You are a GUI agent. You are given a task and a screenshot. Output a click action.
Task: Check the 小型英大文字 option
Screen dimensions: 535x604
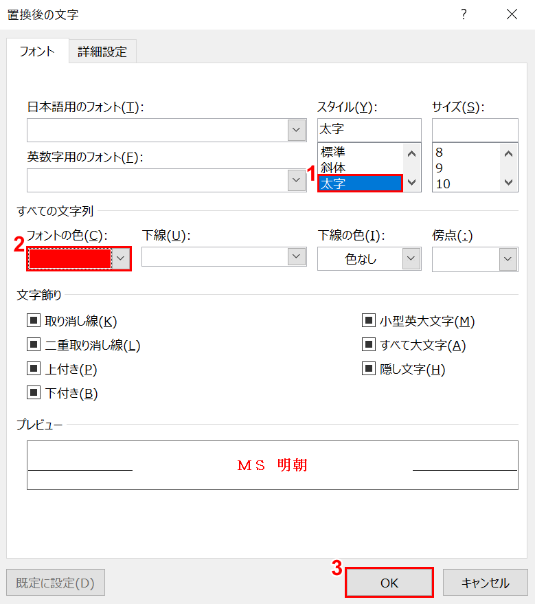(x=369, y=320)
